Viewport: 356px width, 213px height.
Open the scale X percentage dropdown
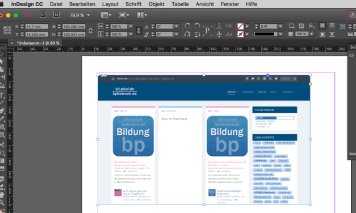click(131, 26)
